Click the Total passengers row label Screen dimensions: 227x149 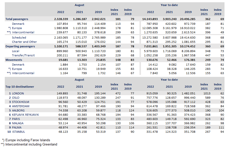17,19
